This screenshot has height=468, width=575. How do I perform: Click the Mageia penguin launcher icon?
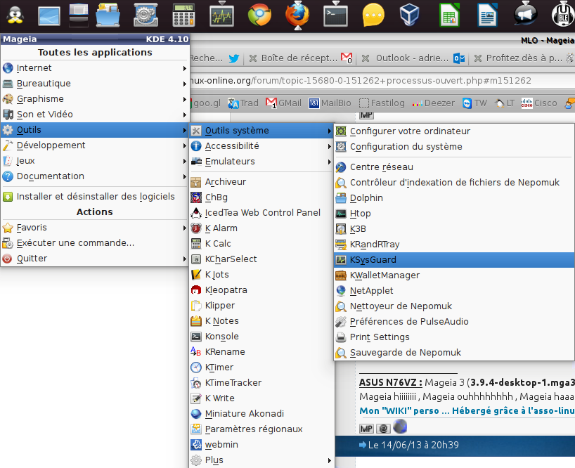15,15
